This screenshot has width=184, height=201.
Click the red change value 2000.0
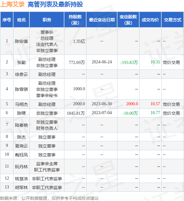[132, 104]
